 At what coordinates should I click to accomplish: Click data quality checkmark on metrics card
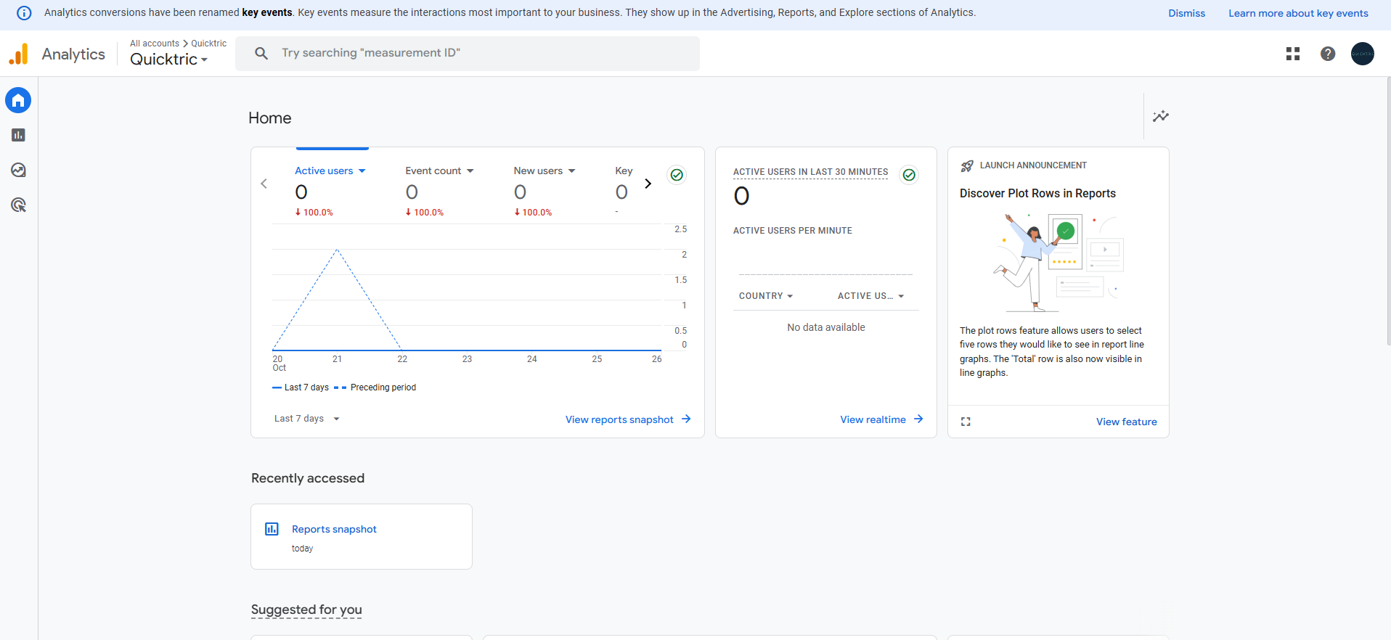pos(677,175)
